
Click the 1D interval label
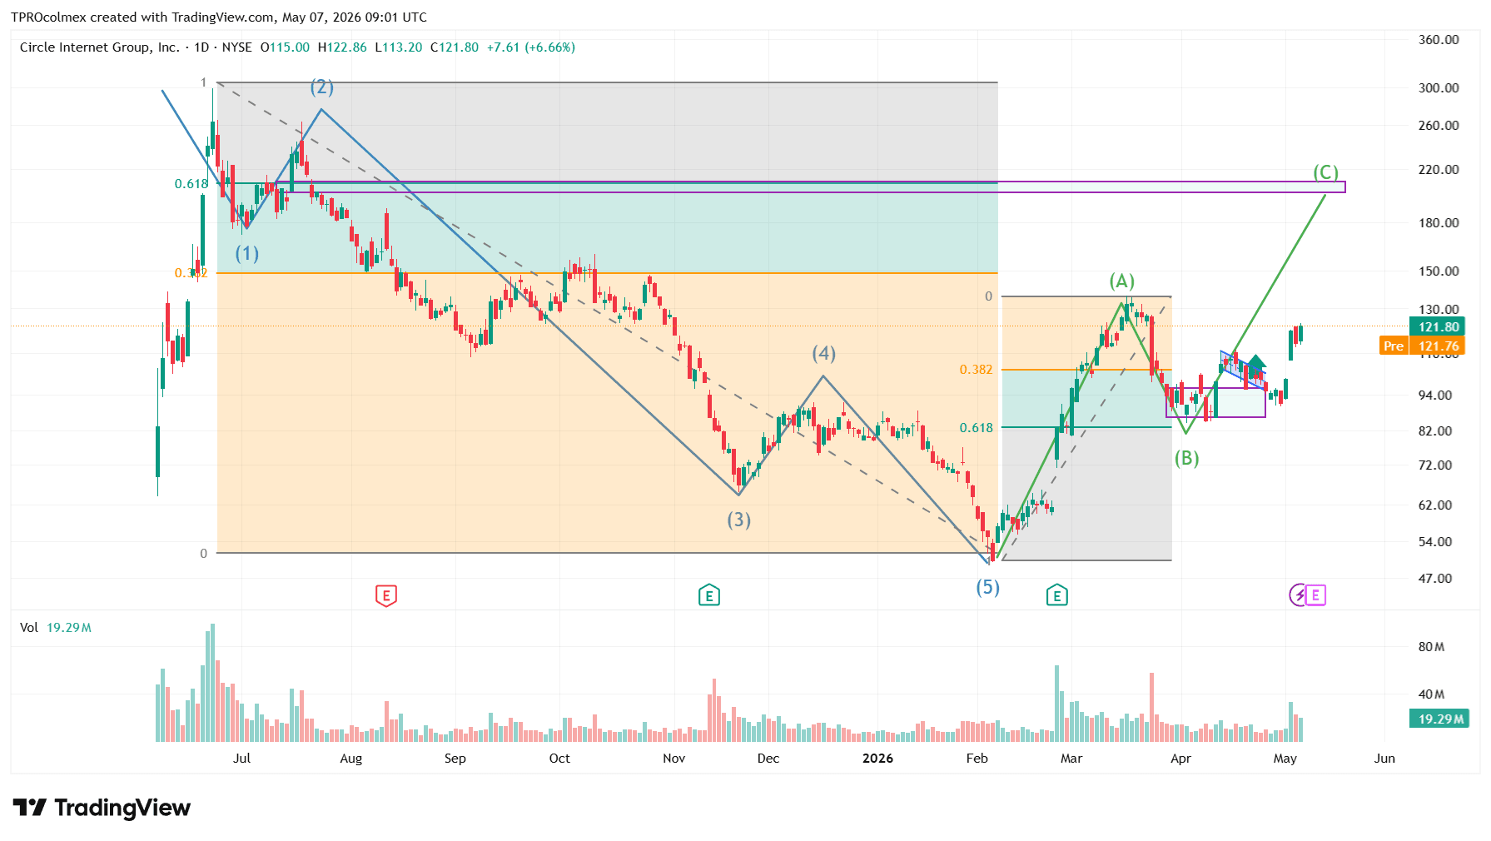201,47
